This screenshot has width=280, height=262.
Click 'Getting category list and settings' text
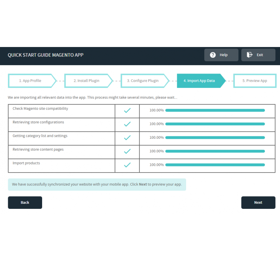tap(40, 136)
